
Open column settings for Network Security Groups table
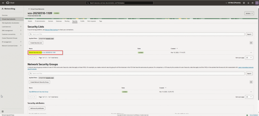click(251, 82)
